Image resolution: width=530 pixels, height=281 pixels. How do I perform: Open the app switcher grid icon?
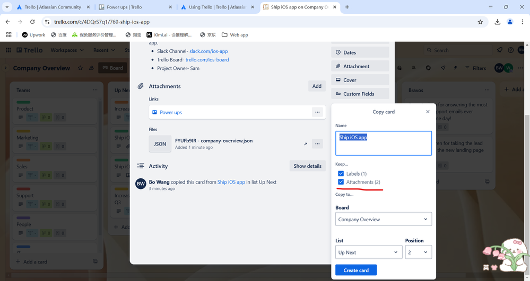(8, 50)
